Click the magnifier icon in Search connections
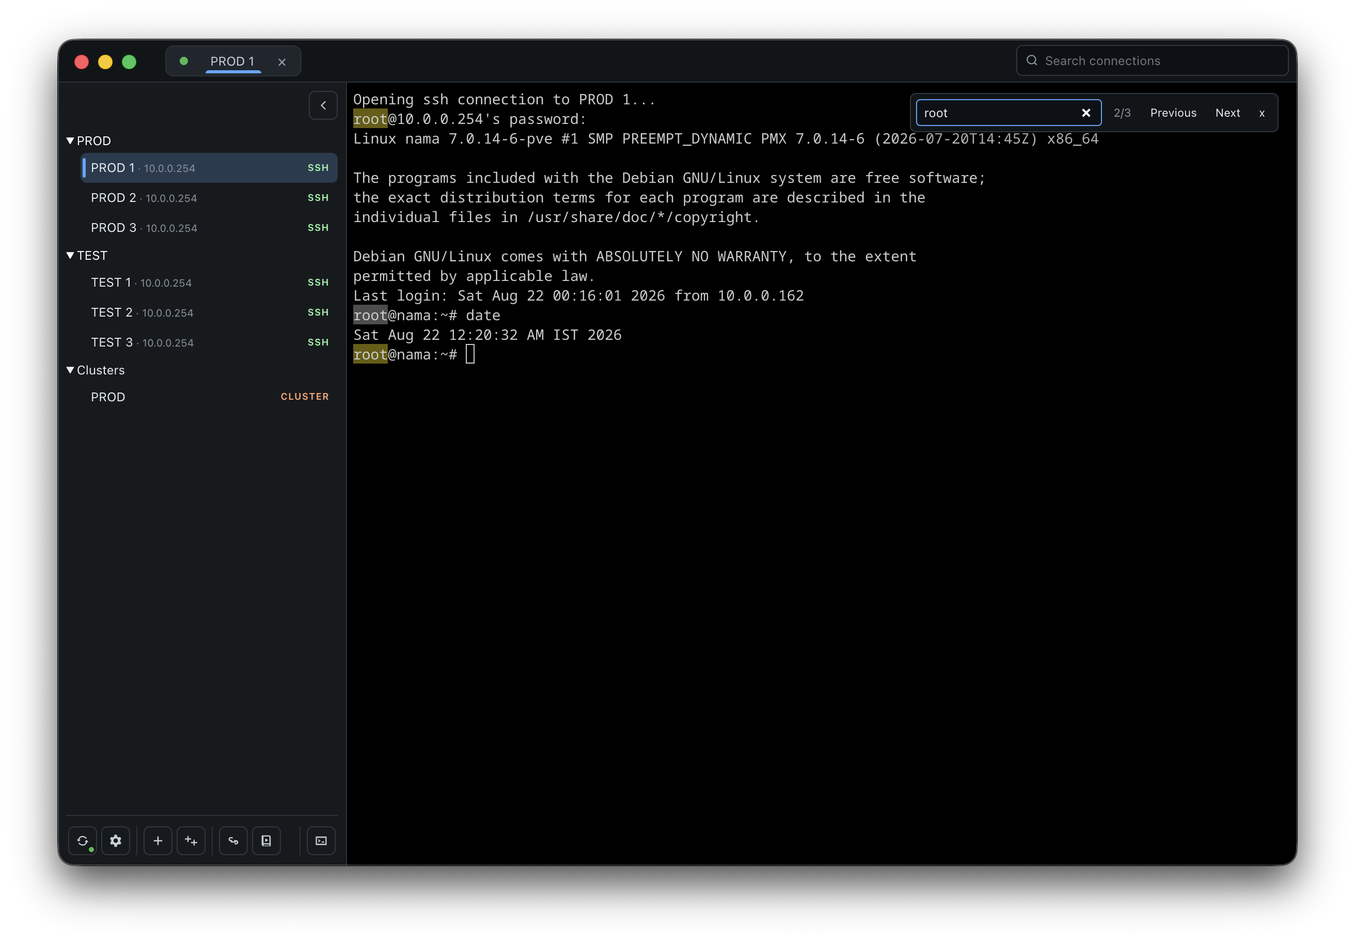The width and height of the screenshot is (1355, 942). (1032, 60)
